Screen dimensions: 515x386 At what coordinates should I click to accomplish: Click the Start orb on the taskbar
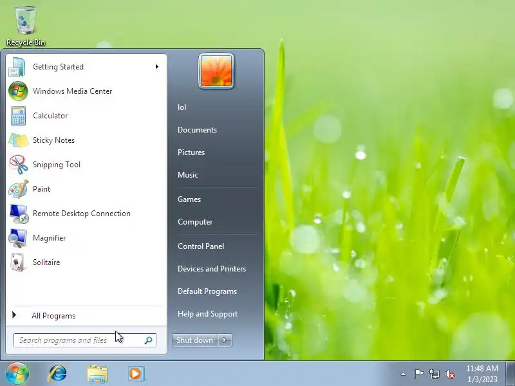pos(17,374)
